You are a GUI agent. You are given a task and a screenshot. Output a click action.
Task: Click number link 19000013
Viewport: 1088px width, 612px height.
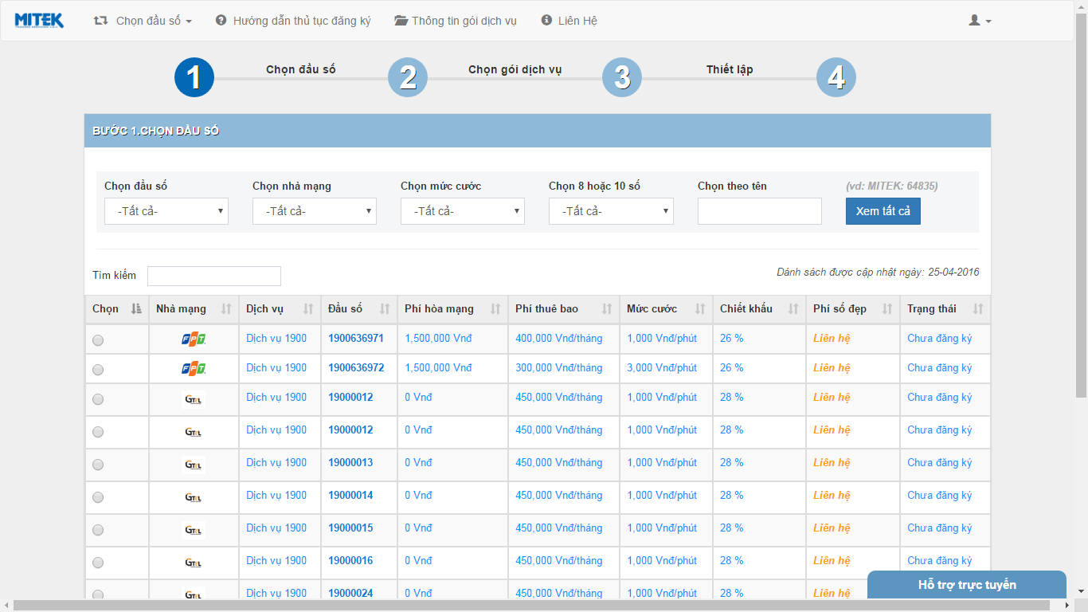pyautogui.click(x=350, y=462)
